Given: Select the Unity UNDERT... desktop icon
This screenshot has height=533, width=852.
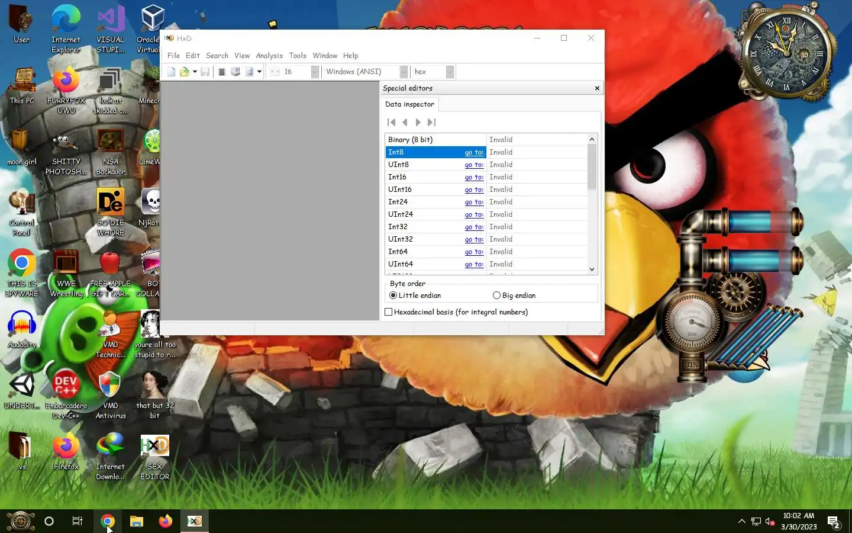Looking at the screenshot, I should click(22, 390).
